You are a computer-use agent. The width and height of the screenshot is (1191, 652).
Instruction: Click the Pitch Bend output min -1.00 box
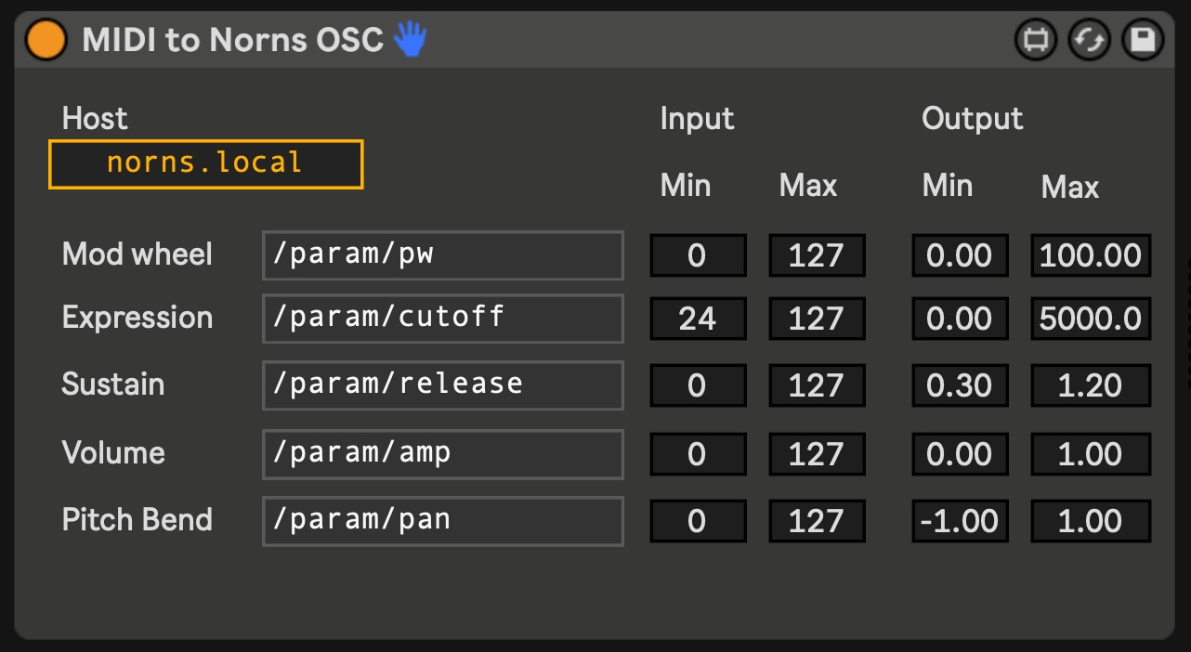(x=960, y=521)
